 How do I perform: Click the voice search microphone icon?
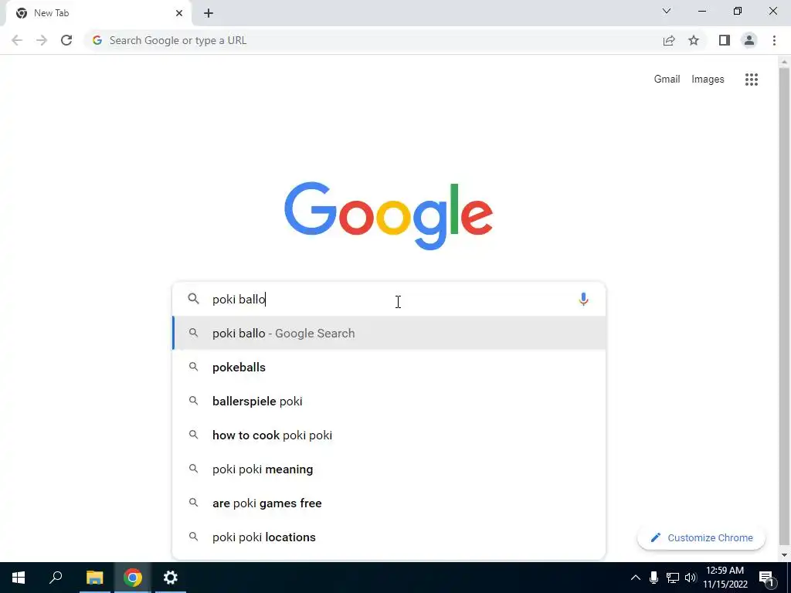click(583, 299)
